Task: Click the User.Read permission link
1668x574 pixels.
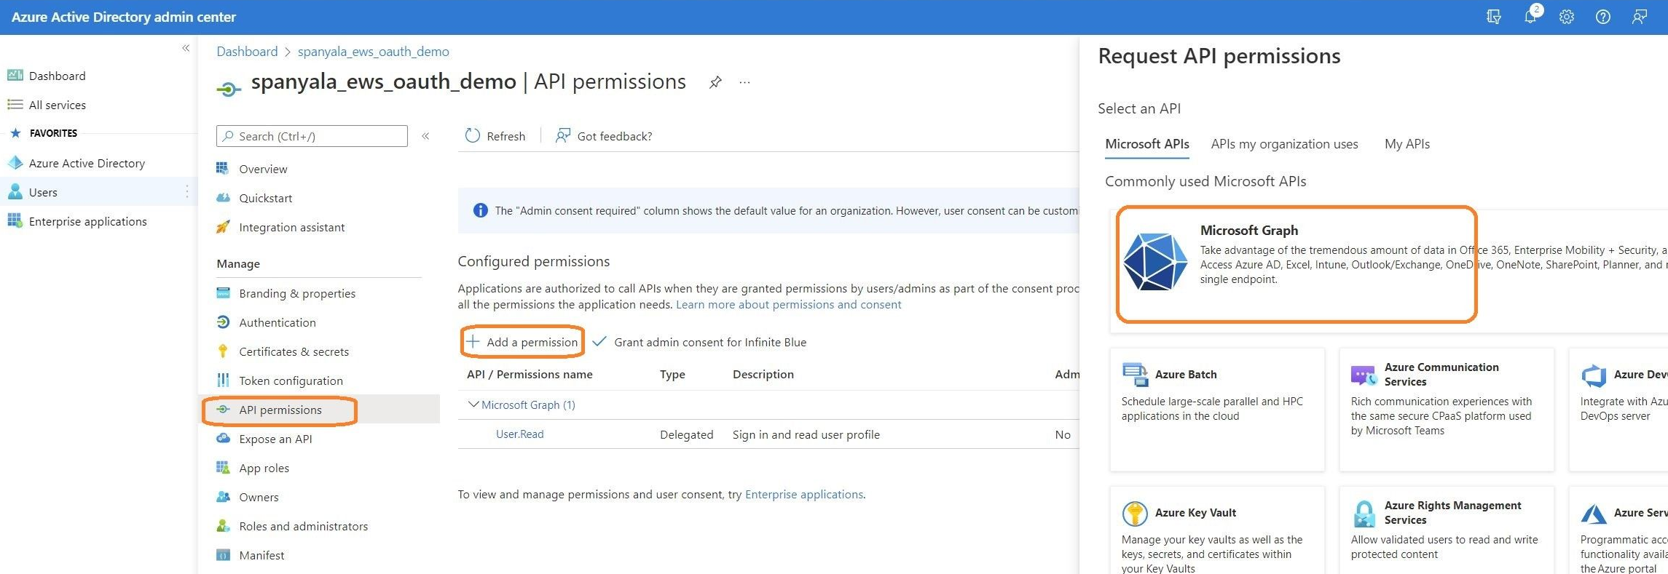Action: click(x=519, y=434)
